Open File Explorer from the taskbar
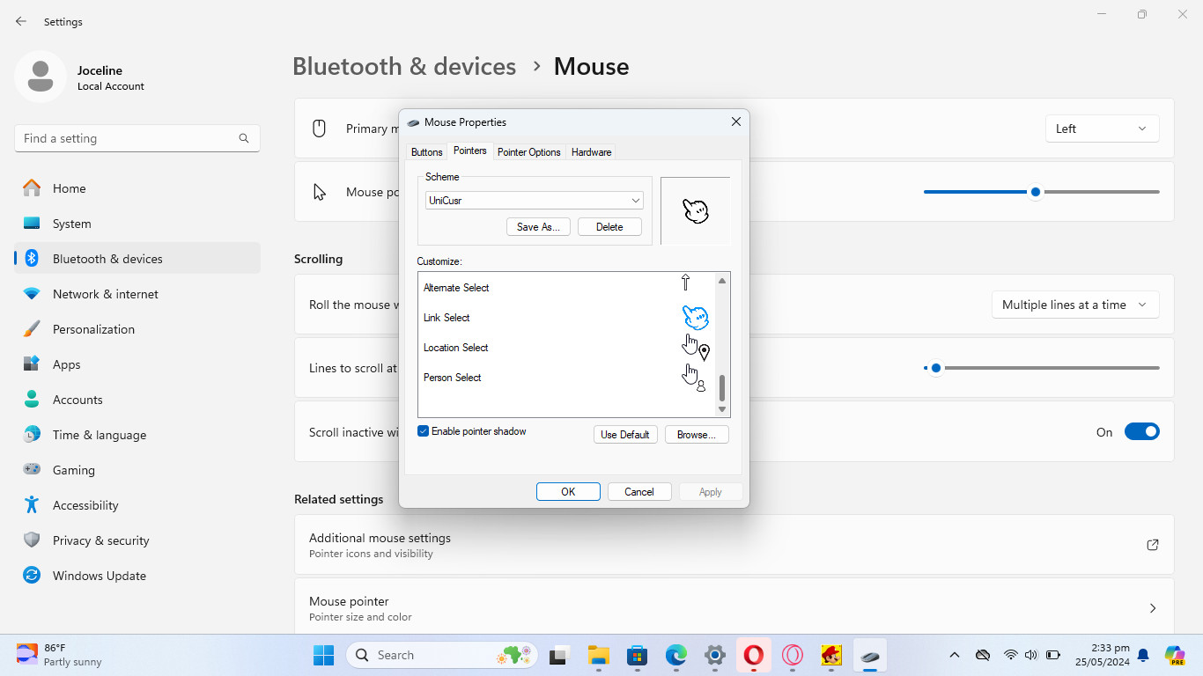The height and width of the screenshot is (676, 1203). tap(599, 656)
